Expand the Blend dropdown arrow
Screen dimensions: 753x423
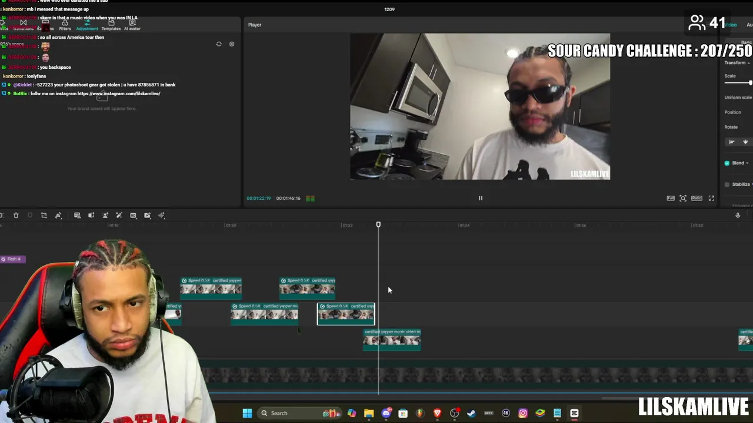747,163
